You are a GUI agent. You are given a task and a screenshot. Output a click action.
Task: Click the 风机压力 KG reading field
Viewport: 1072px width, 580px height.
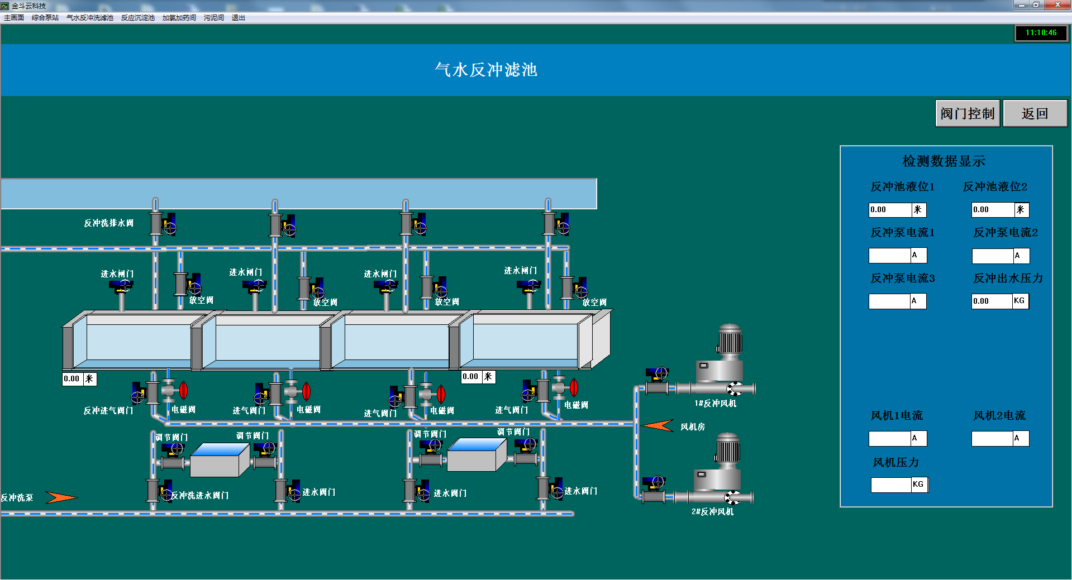point(891,485)
